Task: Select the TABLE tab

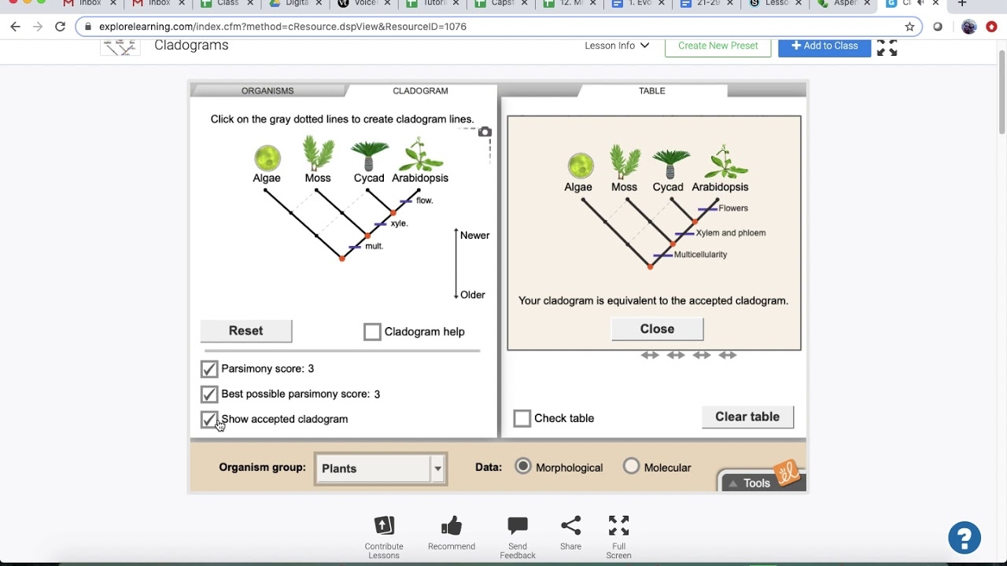Action: point(651,90)
